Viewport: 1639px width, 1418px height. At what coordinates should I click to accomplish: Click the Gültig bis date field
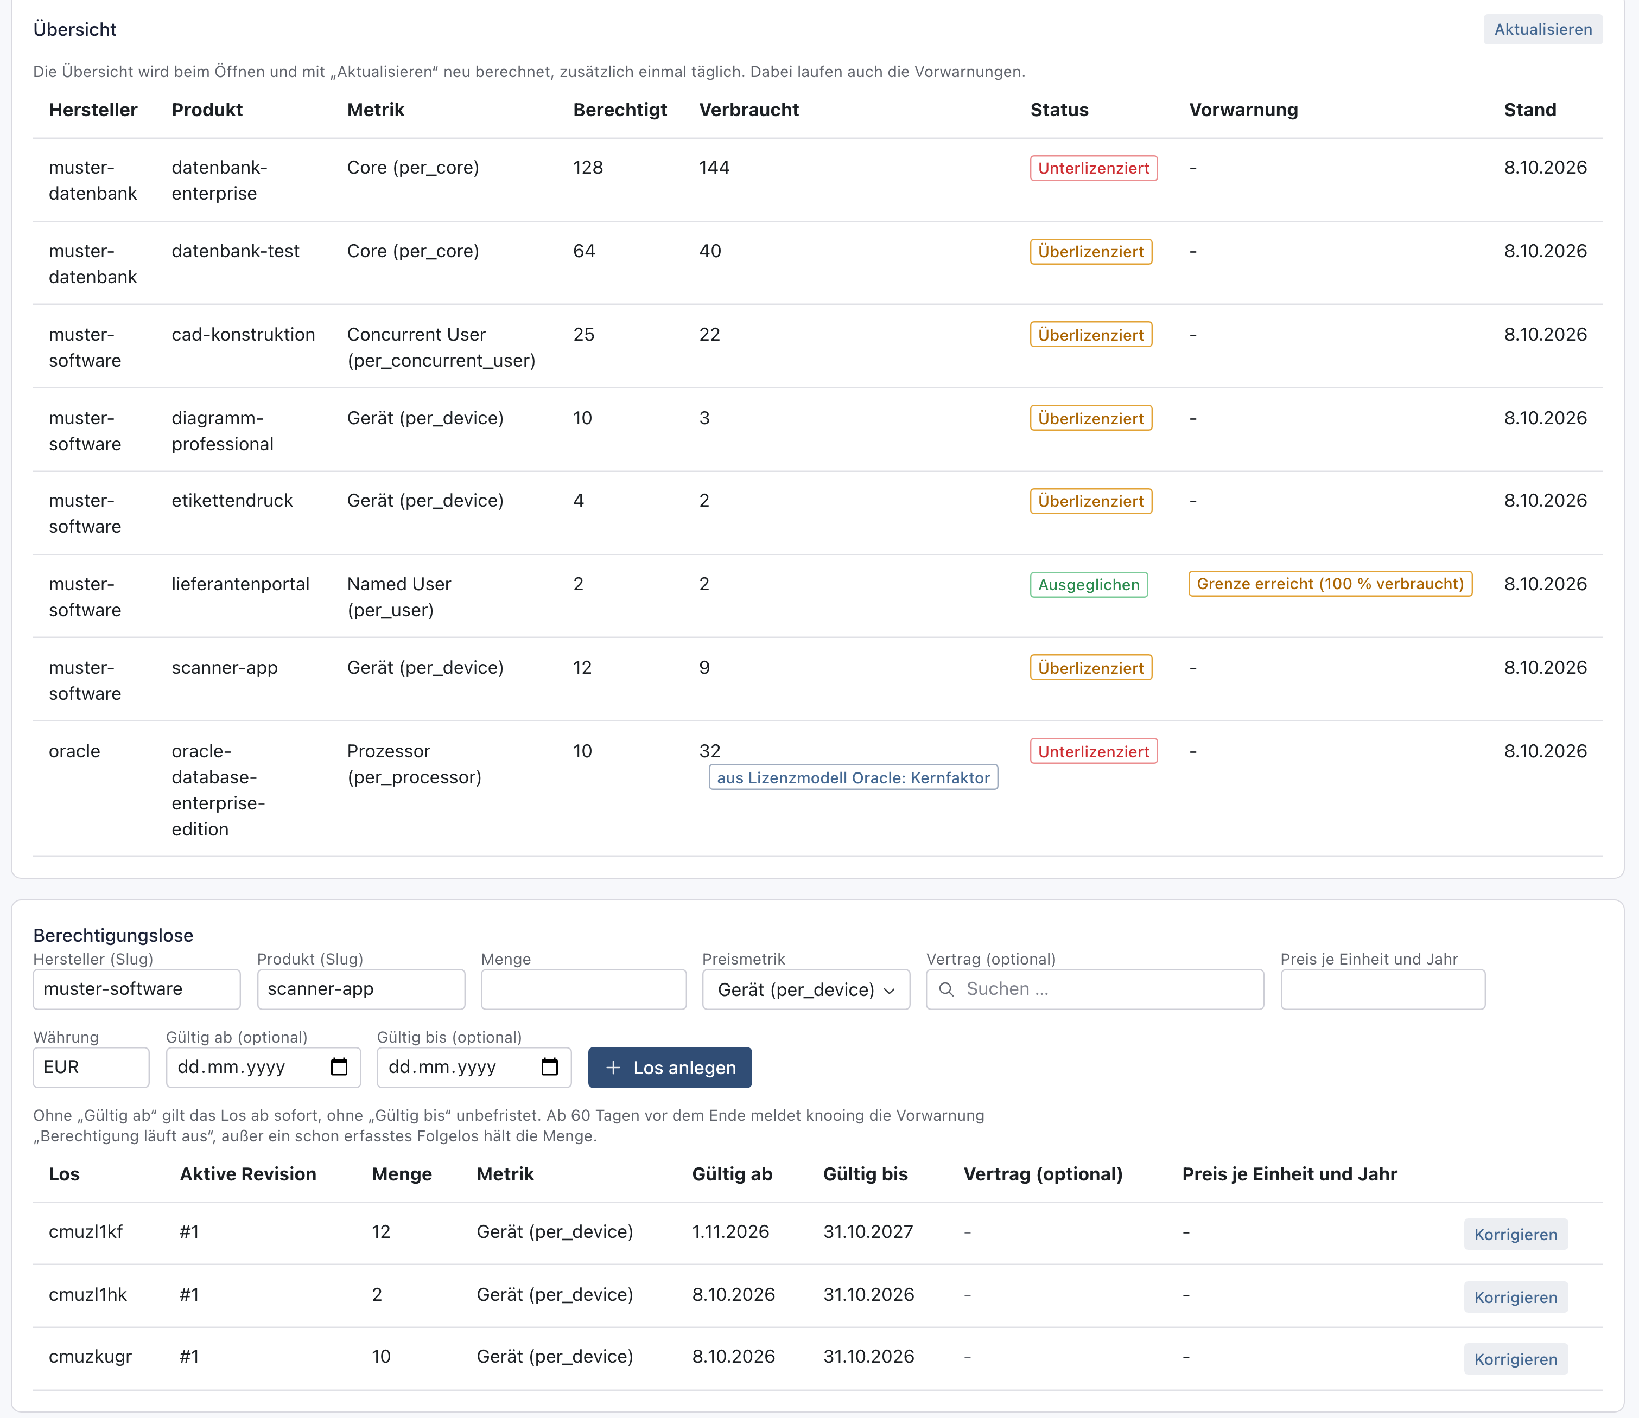pyautogui.click(x=474, y=1068)
